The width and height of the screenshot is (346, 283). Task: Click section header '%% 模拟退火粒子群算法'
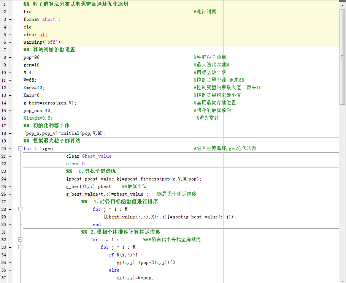coord(52,141)
